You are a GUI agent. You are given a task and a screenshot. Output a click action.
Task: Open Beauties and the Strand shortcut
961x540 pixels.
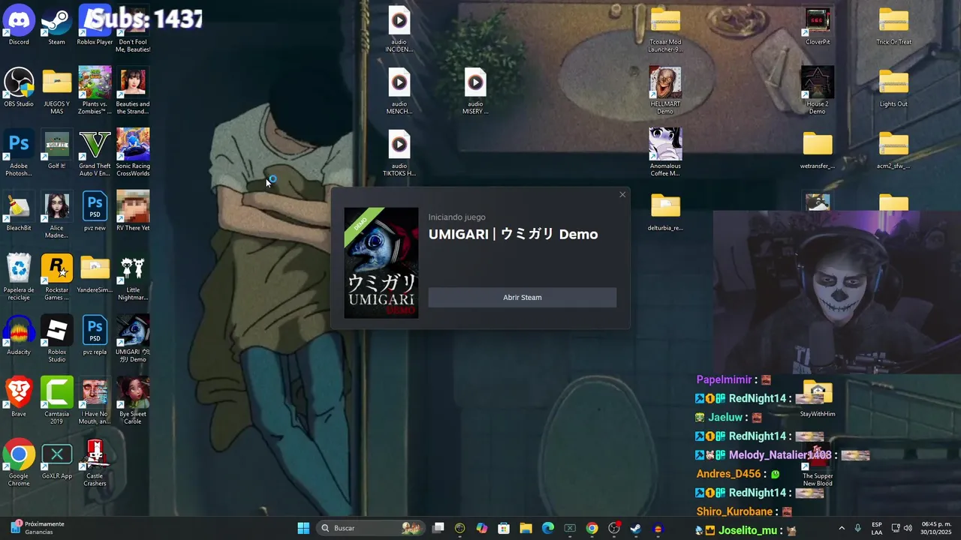133,91
